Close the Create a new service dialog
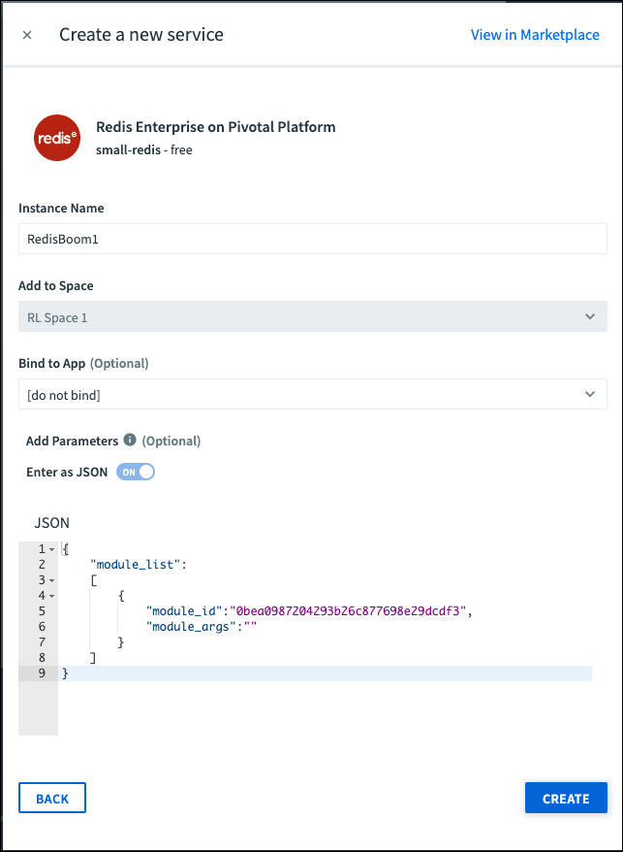 pos(27,35)
